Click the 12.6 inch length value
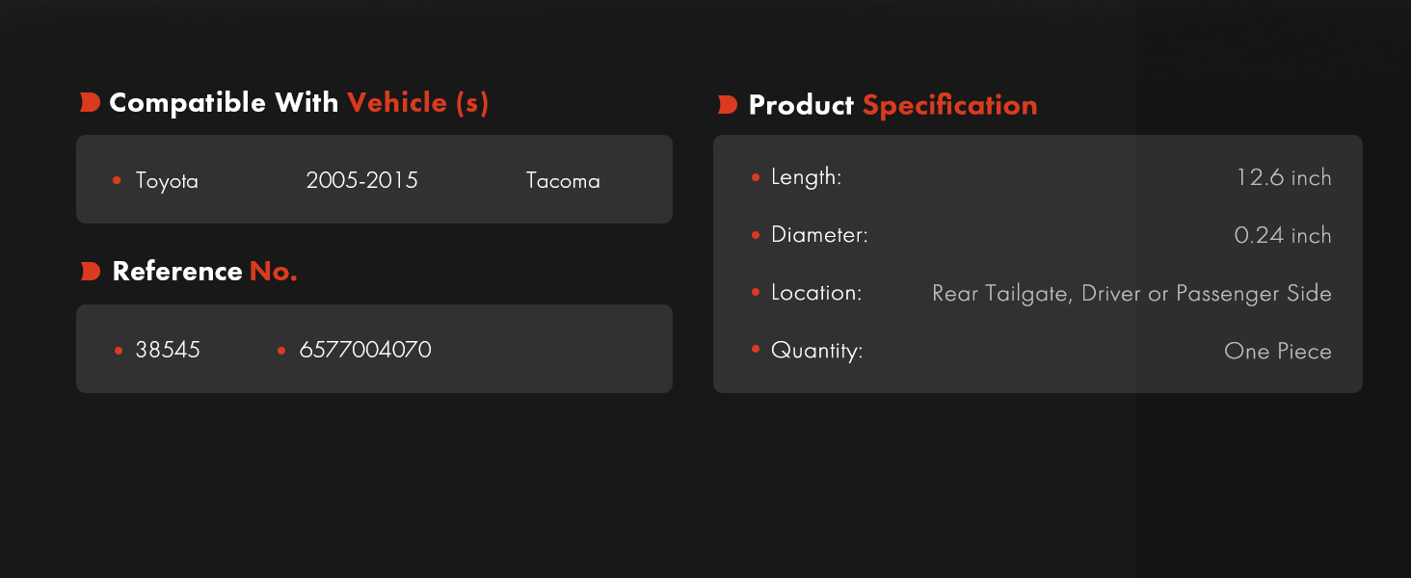Screen dimensions: 1411x578 coord(1284,177)
